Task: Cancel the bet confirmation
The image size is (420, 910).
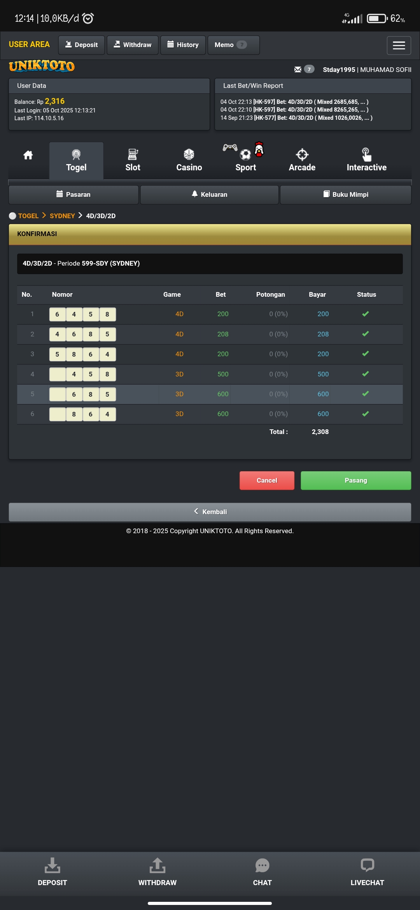Action: 267,481
